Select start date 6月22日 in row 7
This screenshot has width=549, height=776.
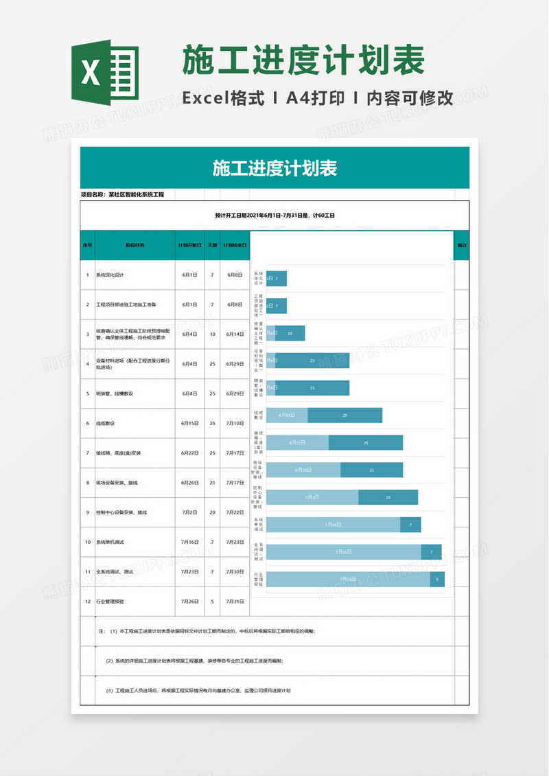(x=190, y=453)
